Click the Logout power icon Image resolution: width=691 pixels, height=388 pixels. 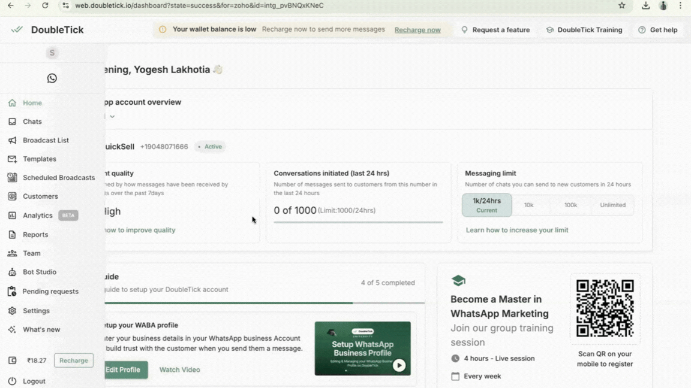pyautogui.click(x=12, y=381)
